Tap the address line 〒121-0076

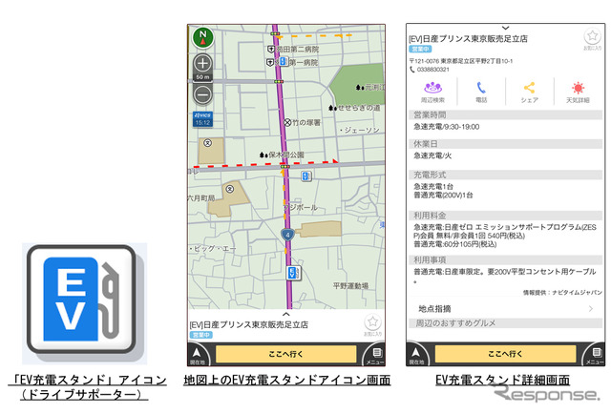[x=461, y=61]
